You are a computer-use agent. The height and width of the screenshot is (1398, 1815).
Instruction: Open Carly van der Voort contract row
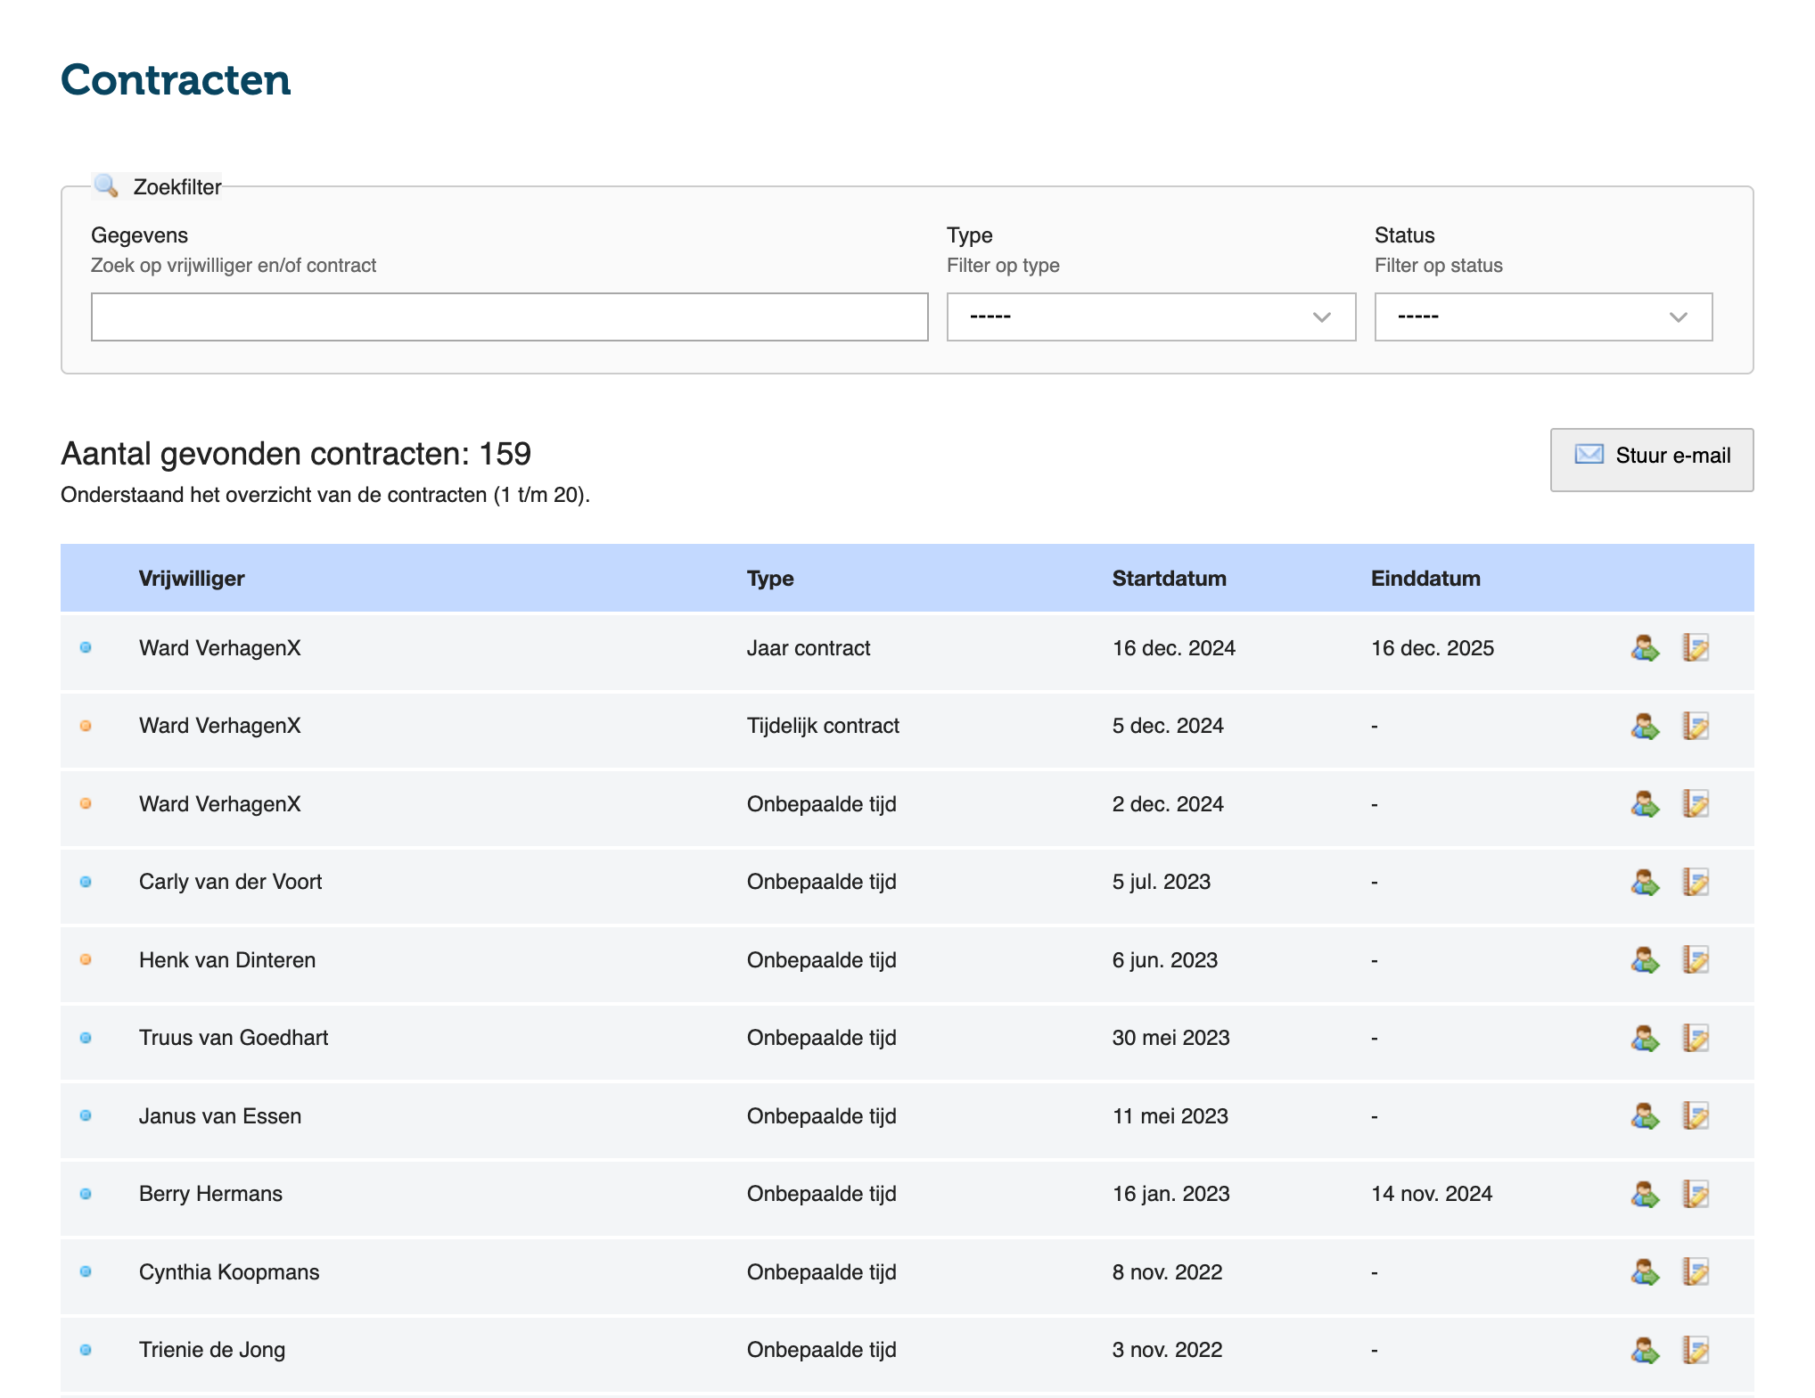tap(230, 883)
